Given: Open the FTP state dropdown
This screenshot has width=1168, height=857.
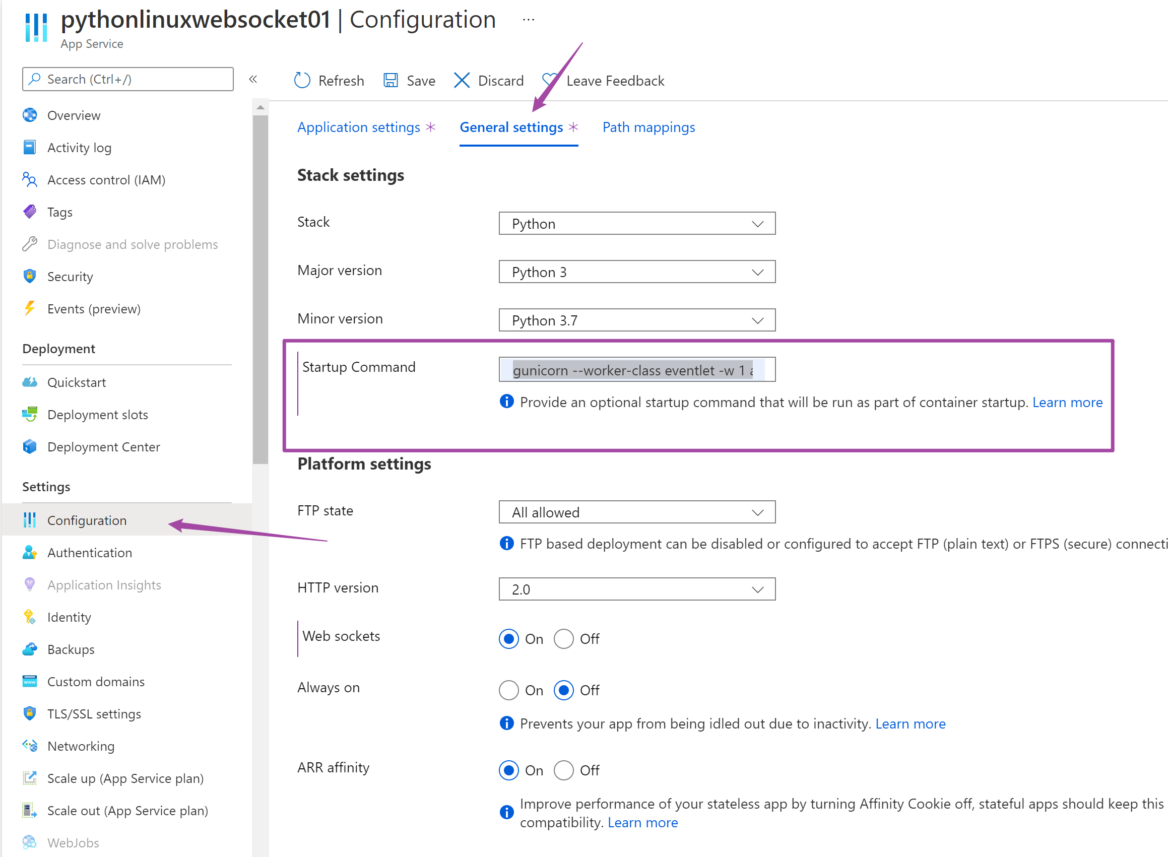Looking at the screenshot, I should pos(637,512).
